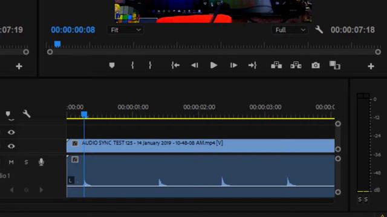Open Program Monitor button editor plus
The width and height of the screenshot is (387, 217).
click(x=371, y=66)
